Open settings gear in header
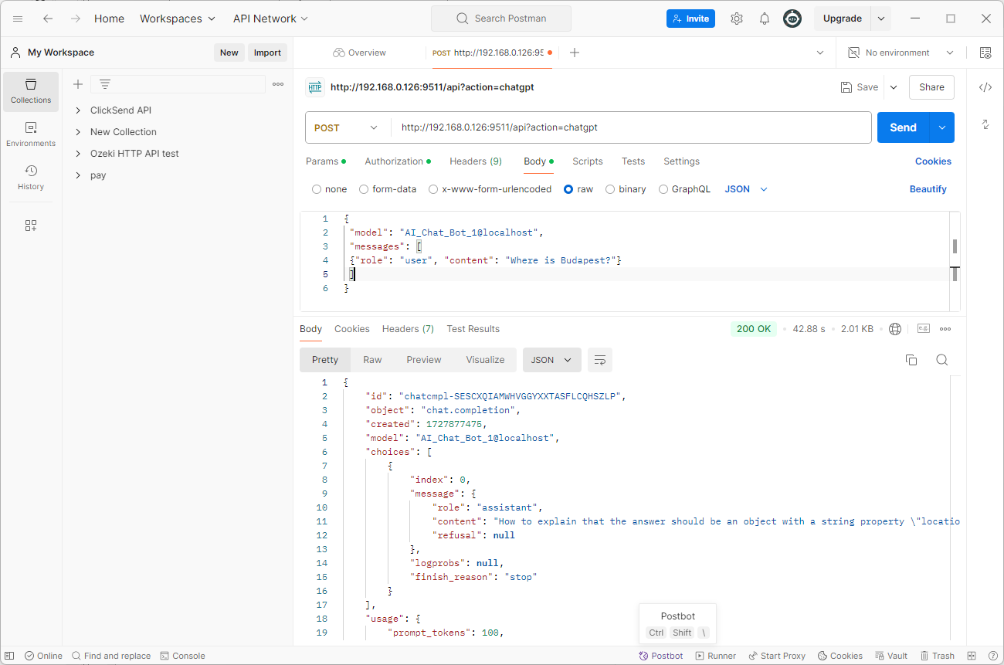Viewport: 1004px width, 665px height. tap(736, 19)
